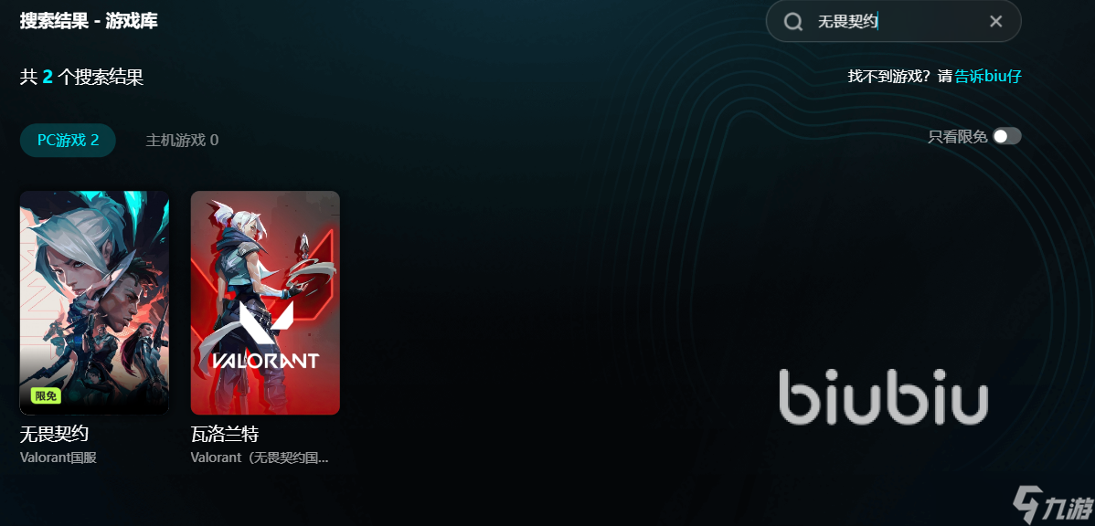Clear the search box with the X icon

click(996, 22)
